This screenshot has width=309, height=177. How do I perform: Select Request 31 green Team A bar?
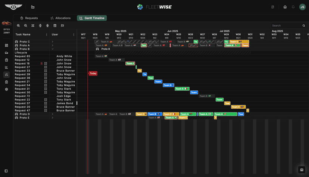pyautogui.click(x=182, y=89)
